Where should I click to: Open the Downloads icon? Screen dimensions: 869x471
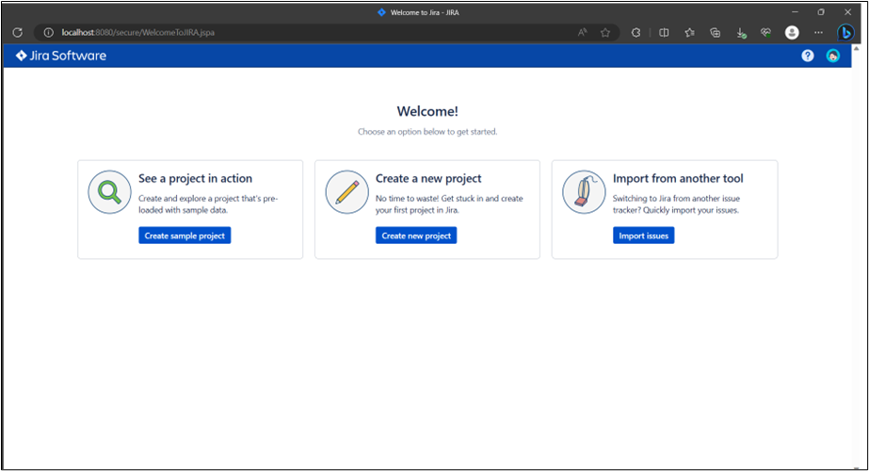pyautogui.click(x=741, y=33)
